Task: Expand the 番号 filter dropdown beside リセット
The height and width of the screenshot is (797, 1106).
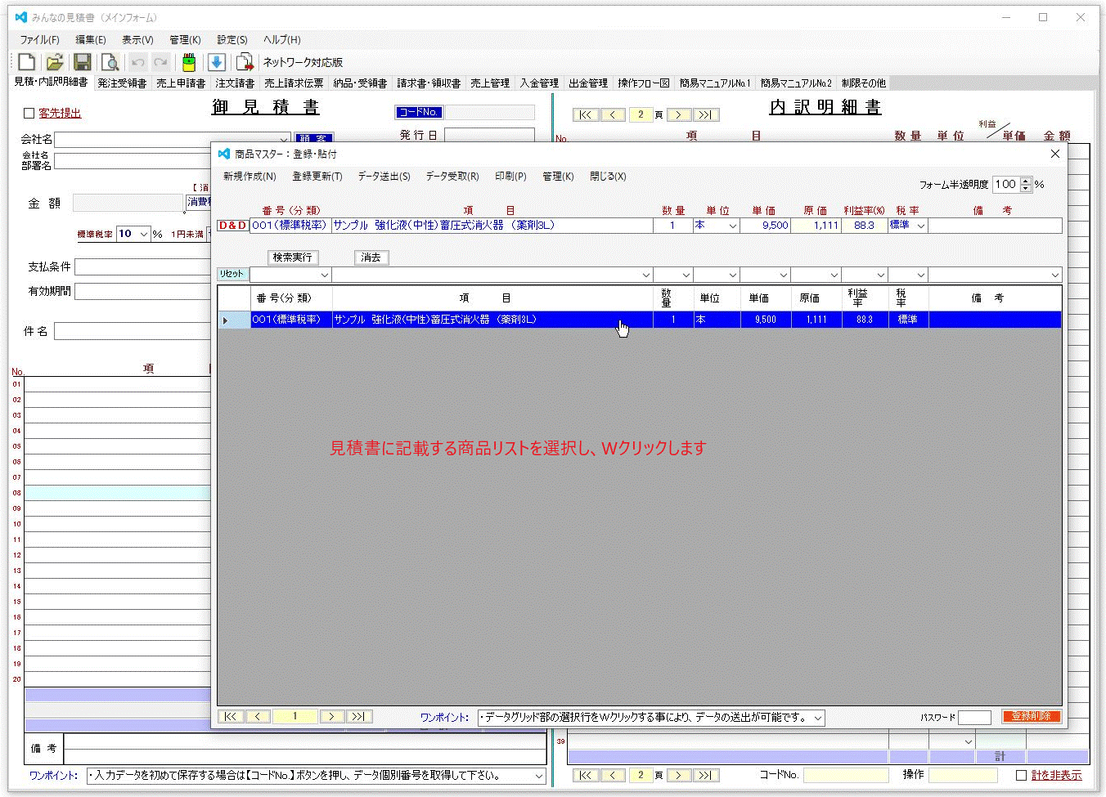Action: tap(325, 275)
